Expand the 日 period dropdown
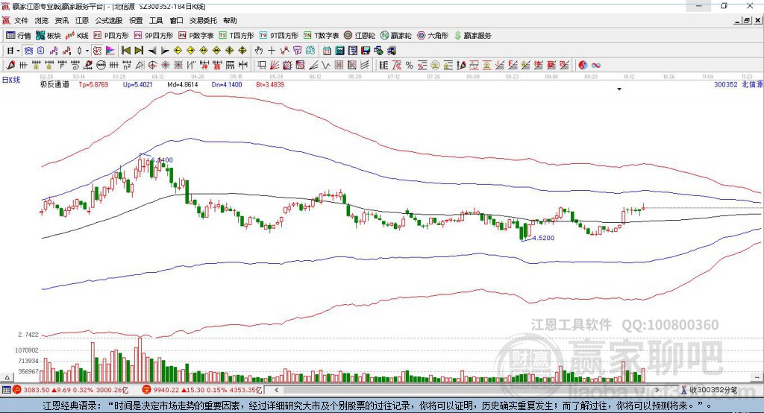 point(18,51)
